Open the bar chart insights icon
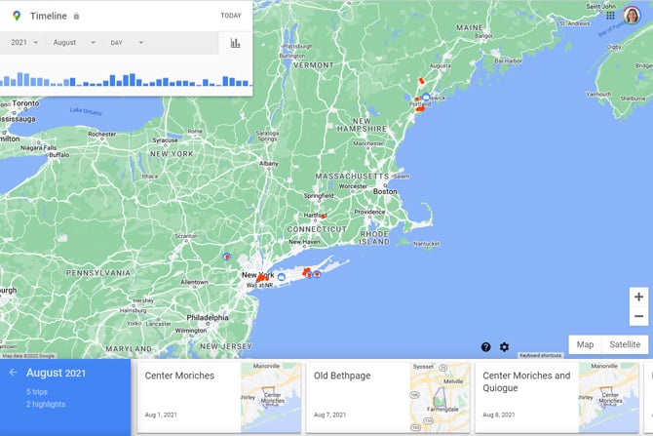 (x=235, y=43)
